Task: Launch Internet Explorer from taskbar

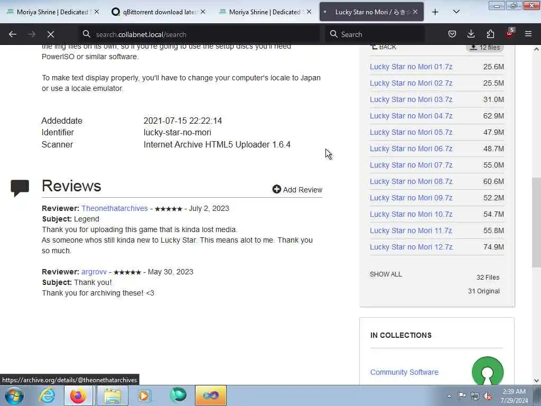Action: (x=47, y=395)
